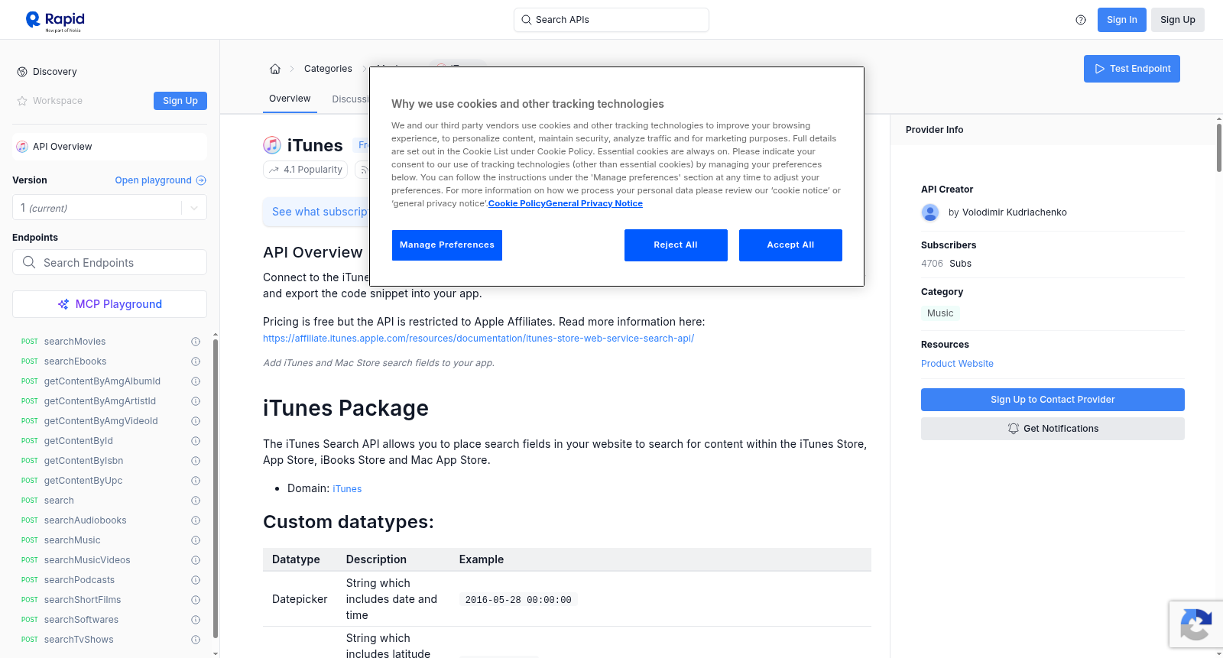The height and width of the screenshot is (658, 1223).
Task: Click info icon next to searchTvShows
Action: pyautogui.click(x=196, y=640)
